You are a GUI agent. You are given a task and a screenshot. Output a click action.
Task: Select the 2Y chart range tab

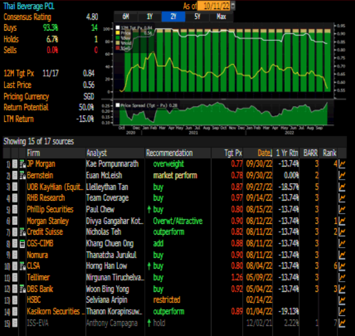click(x=174, y=16)
